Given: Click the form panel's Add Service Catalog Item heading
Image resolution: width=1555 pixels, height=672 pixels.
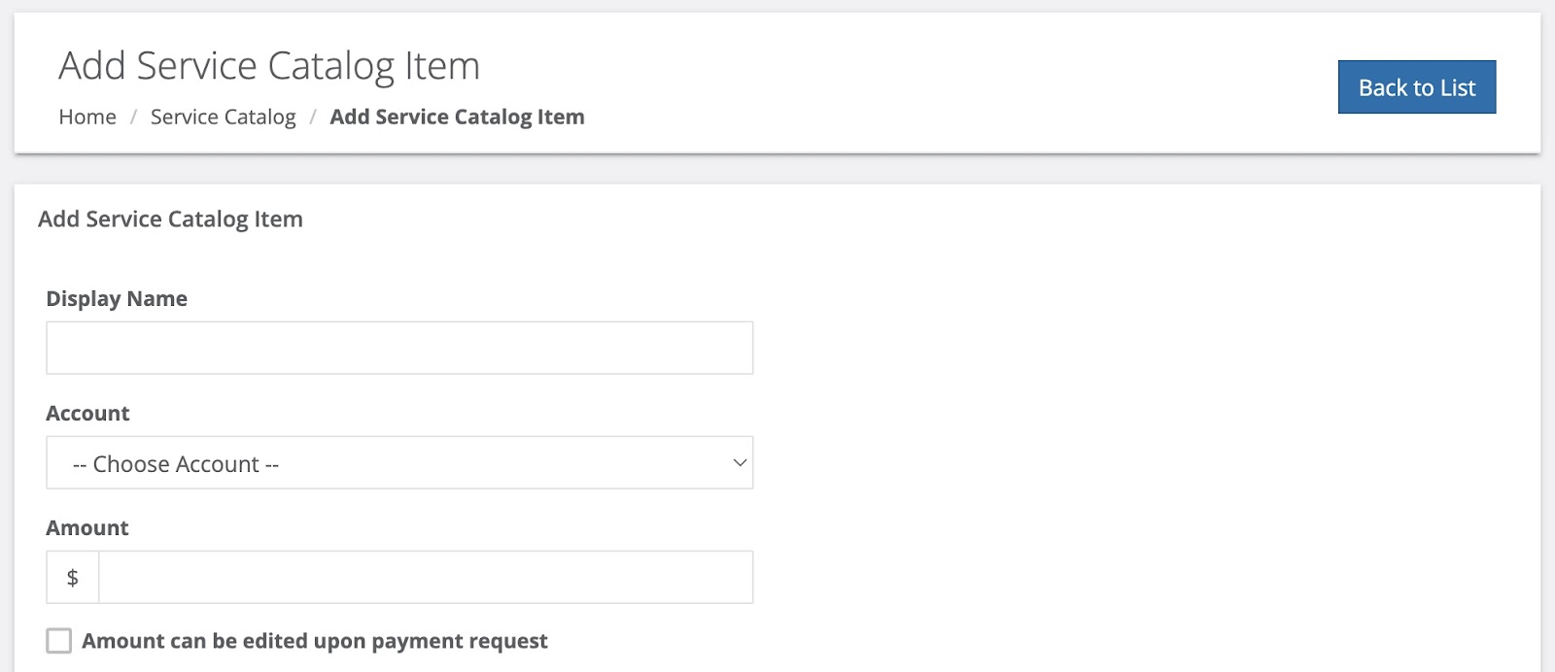Looking at the screenshot, I should [x=170, y=219].
